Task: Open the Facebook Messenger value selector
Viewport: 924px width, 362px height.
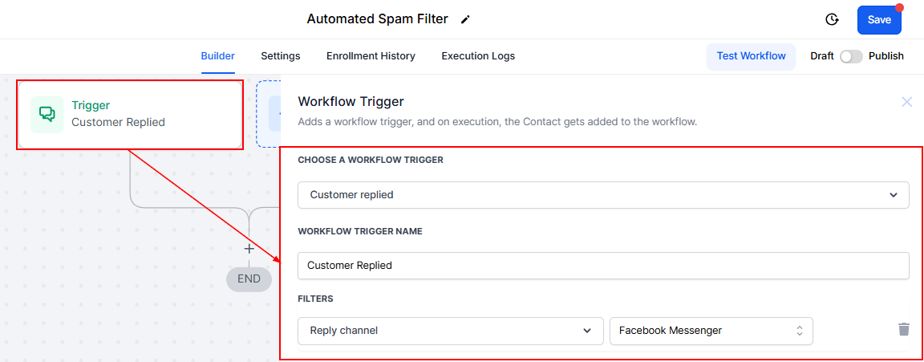Action: (711, 331)
